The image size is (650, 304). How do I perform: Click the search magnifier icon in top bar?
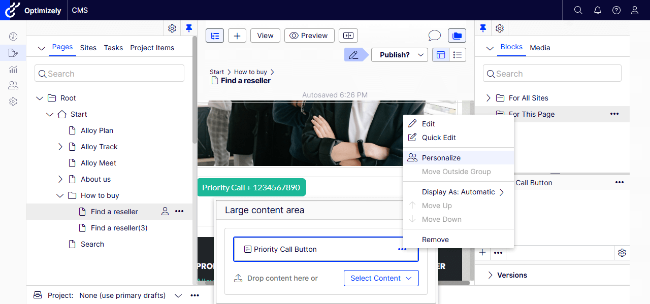point(578,10)
